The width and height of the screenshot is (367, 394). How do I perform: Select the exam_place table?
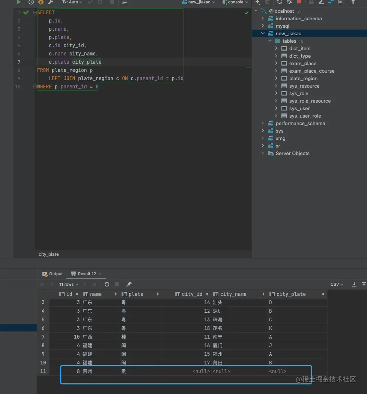click(302, 64)
